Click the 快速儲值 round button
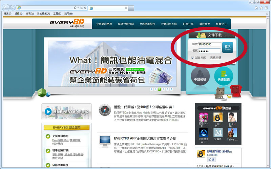 point(224,76)
